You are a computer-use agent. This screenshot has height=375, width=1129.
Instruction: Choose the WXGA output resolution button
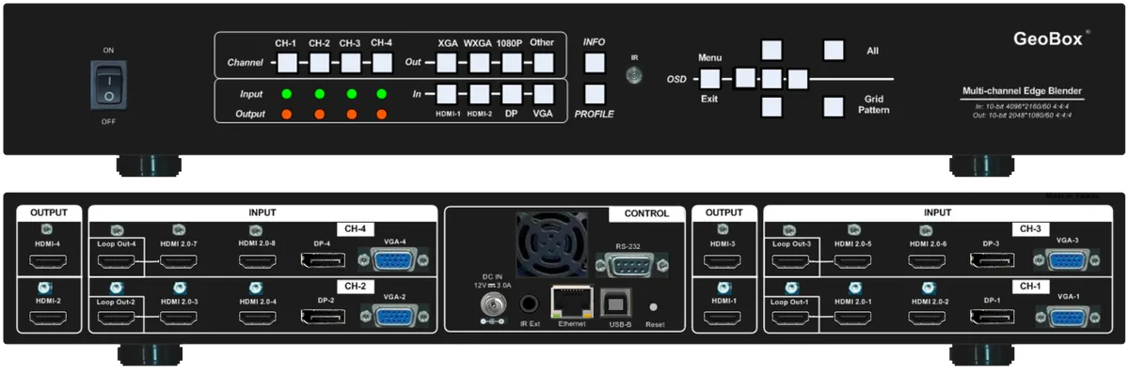[x=479, y=63]
